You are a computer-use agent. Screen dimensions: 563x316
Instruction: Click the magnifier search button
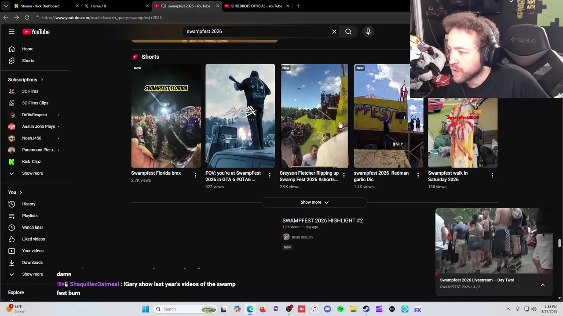[x=348, y=32]
